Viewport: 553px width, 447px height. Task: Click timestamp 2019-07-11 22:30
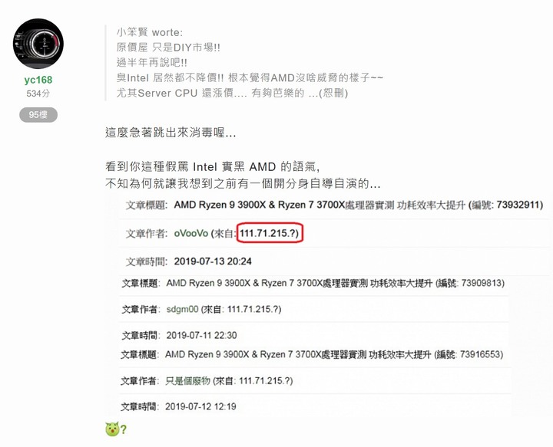click(201, 335)
